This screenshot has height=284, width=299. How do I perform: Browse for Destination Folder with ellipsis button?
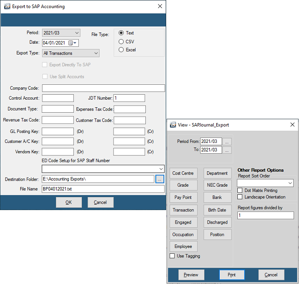[x=159, y=179]
